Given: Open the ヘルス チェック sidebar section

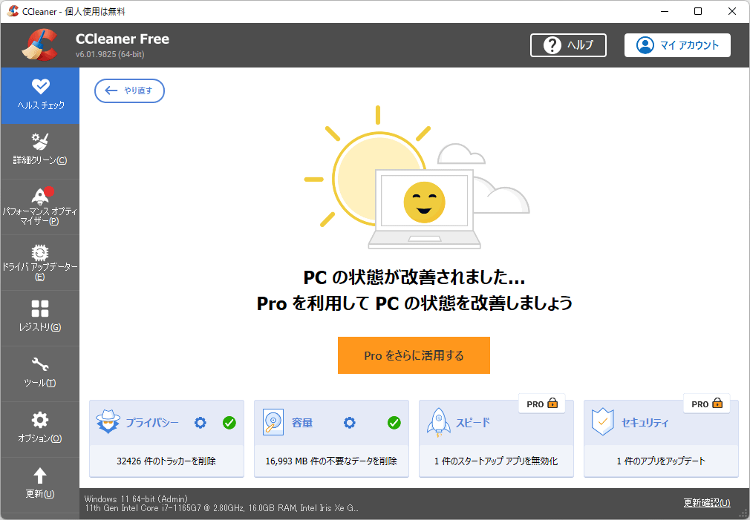Looking at the screenshot, I should pos(40,96).
